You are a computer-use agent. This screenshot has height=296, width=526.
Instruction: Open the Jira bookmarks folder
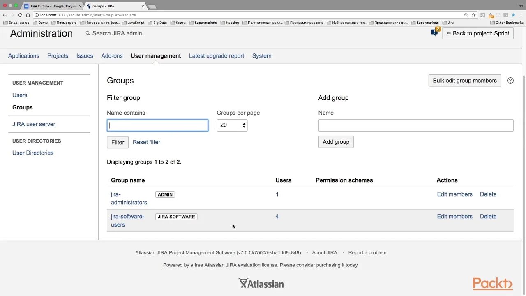tap(448, 23)
